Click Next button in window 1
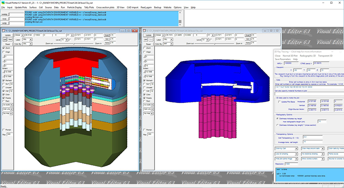The width and height of the screenshot is (344, 188). pyautogui.click(x=10, y=39)
